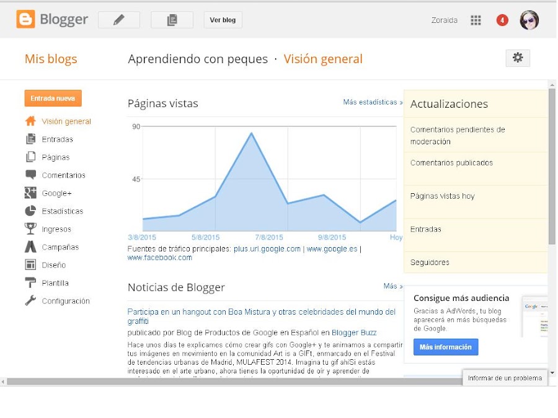Click the 7/8/2015 peak on the chart
The image size is (558, 418).
(x=251, y=133)
